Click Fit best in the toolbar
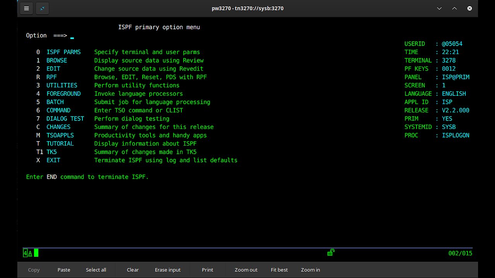This screenshot has height=278, width=495. [279, 270]
